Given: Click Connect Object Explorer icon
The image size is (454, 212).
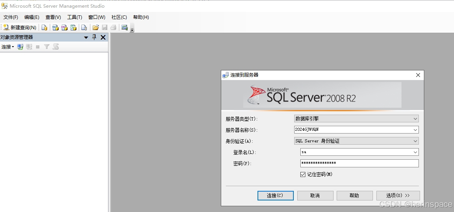Looking at the screenshot, I should coord(20,47).
